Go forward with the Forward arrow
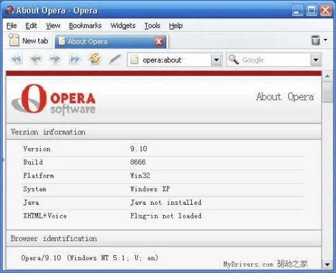336x273 pixels. coord(55,59)
